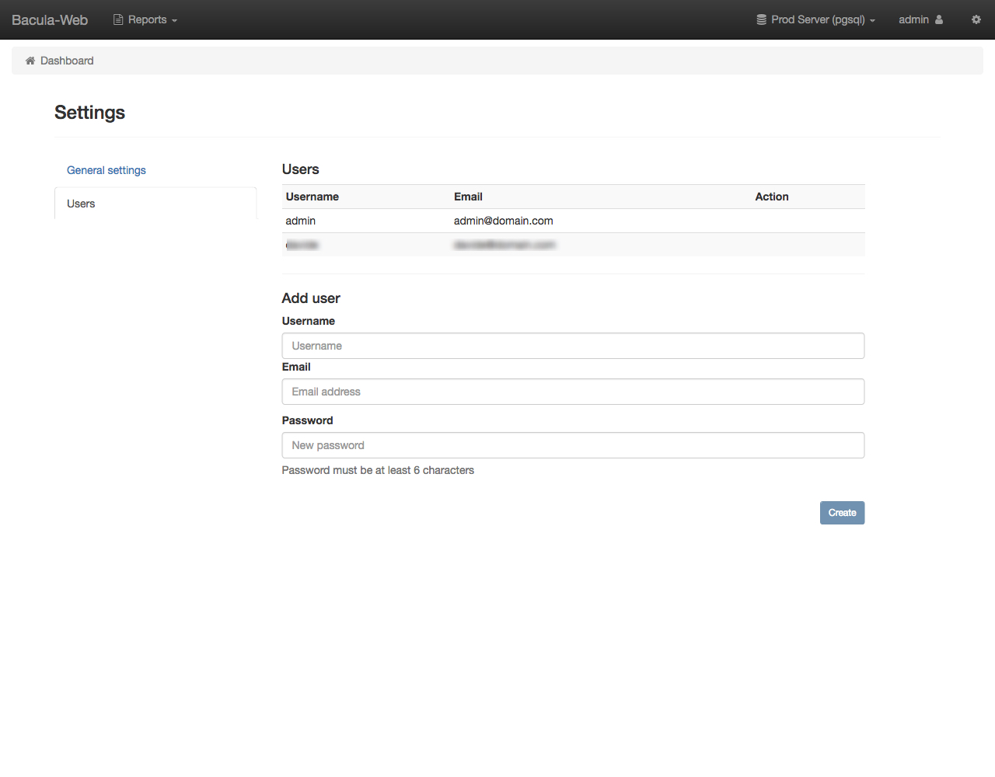Click the admin@domain.com email cell
995x777 pixels.
(504, 221)
